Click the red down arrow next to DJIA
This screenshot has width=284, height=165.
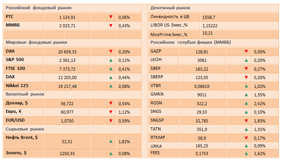point(110,52)
